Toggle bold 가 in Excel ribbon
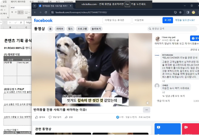The height and width of the screenshot is (135, 199). tap(12, 12)
